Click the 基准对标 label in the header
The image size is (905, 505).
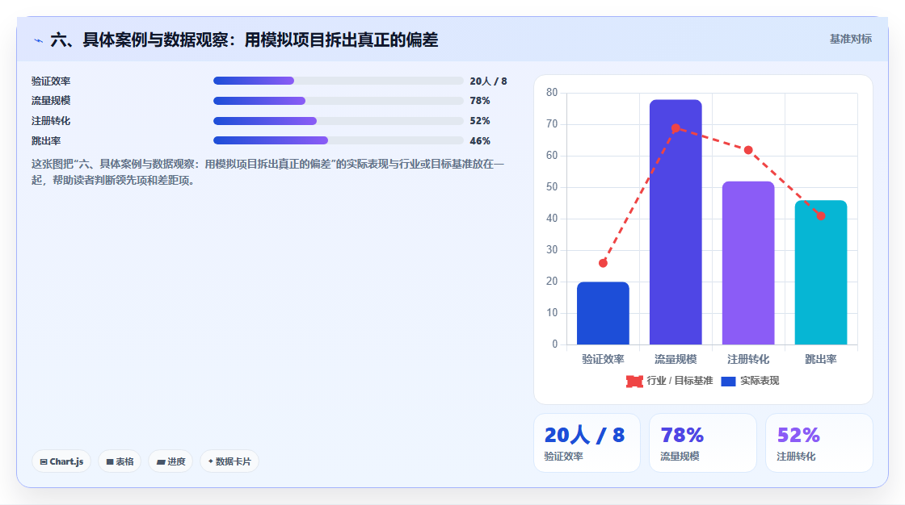(850, 40)
